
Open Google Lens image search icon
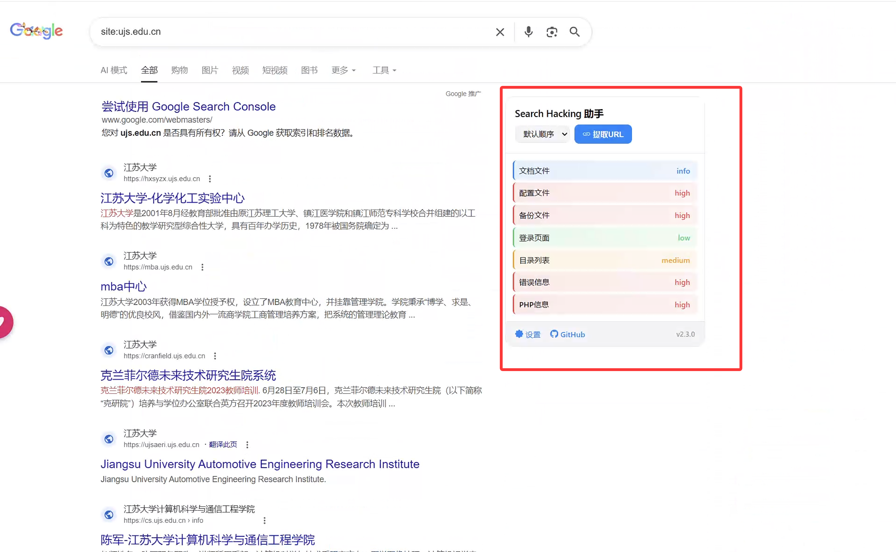point(551,32)
